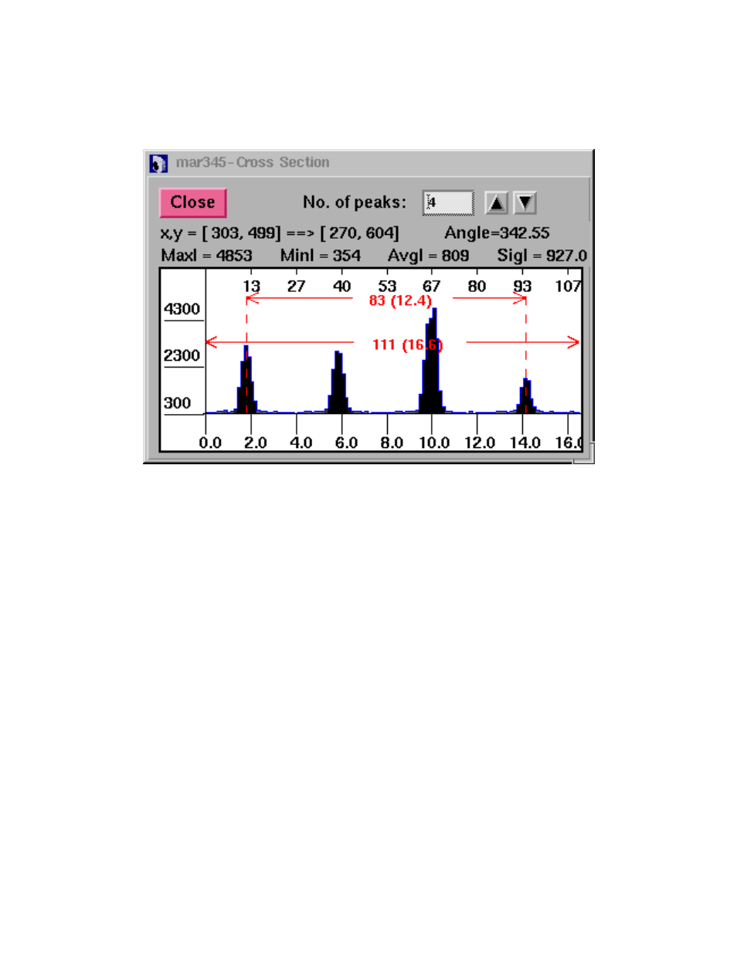737x954 pixels.
Task: Click the 2300 intensity axis label
Action: [182, 355]
